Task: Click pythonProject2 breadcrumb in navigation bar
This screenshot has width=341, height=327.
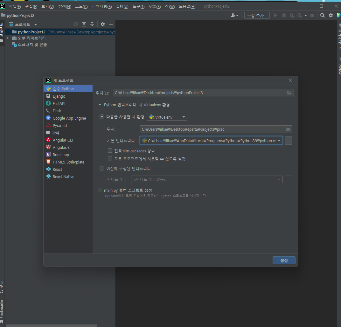Action: tap(20, 16)
